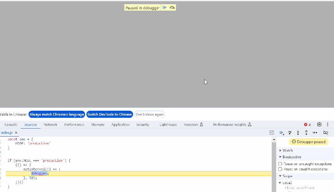Click the if env.MODE condition line
Screen dimensions: 334x192
39,160
